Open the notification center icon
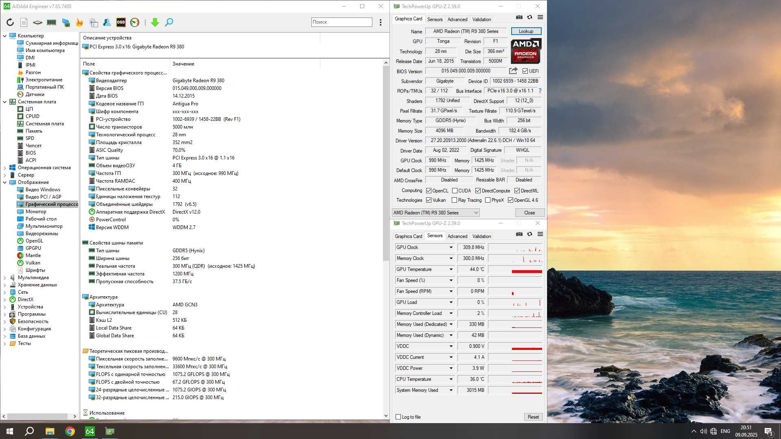This screenshot has height=439, width=781. (x=768, y=431)
